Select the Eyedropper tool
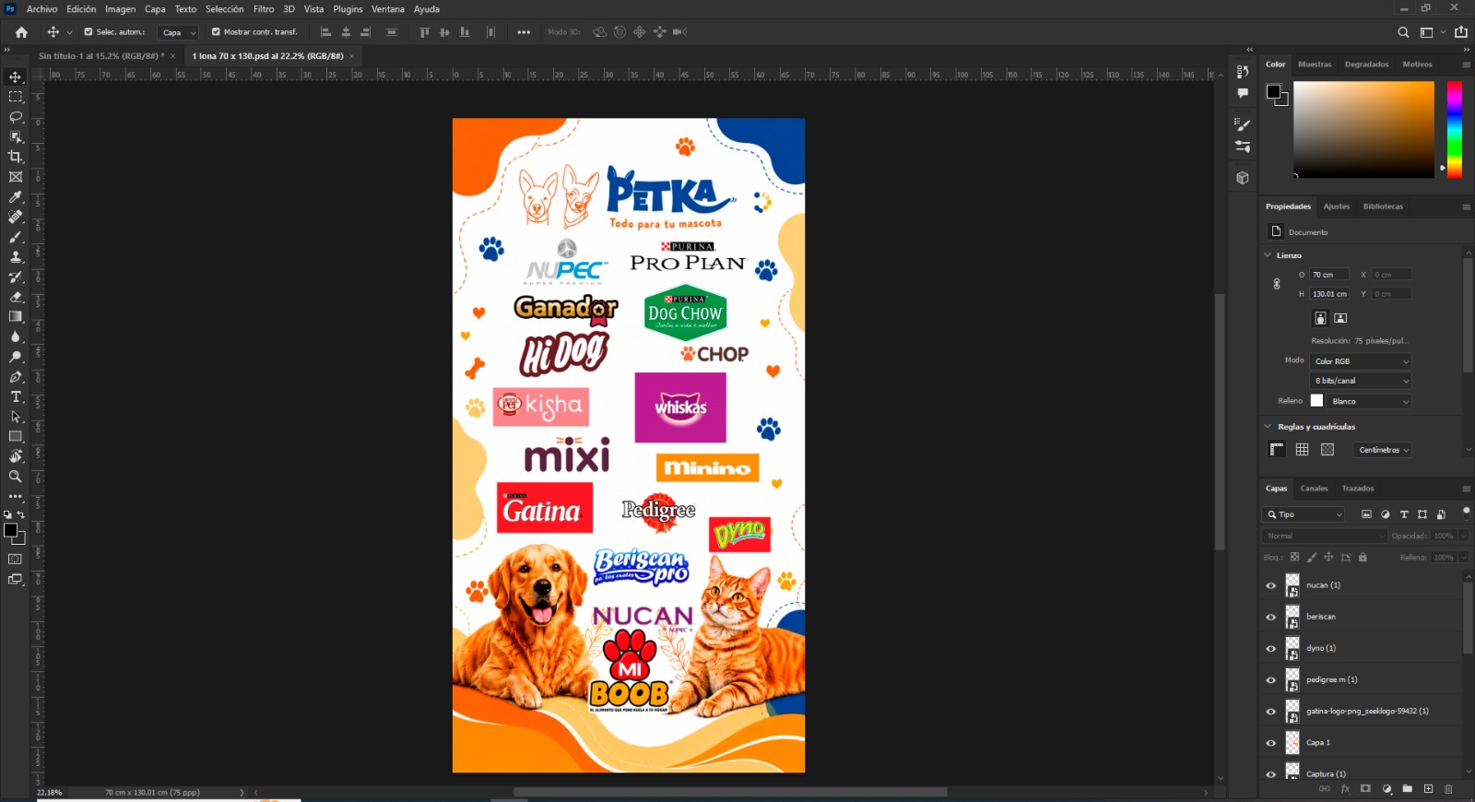The image size is (1475, 802). (x=16, y=197)
